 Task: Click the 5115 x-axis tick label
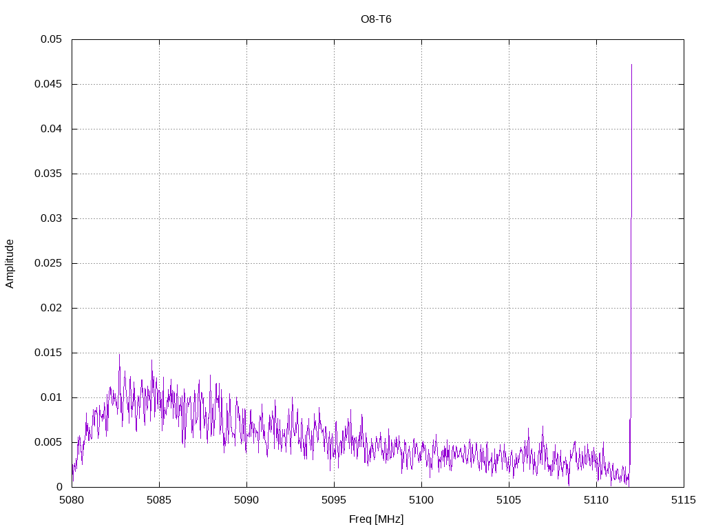(x=684, y=500)
